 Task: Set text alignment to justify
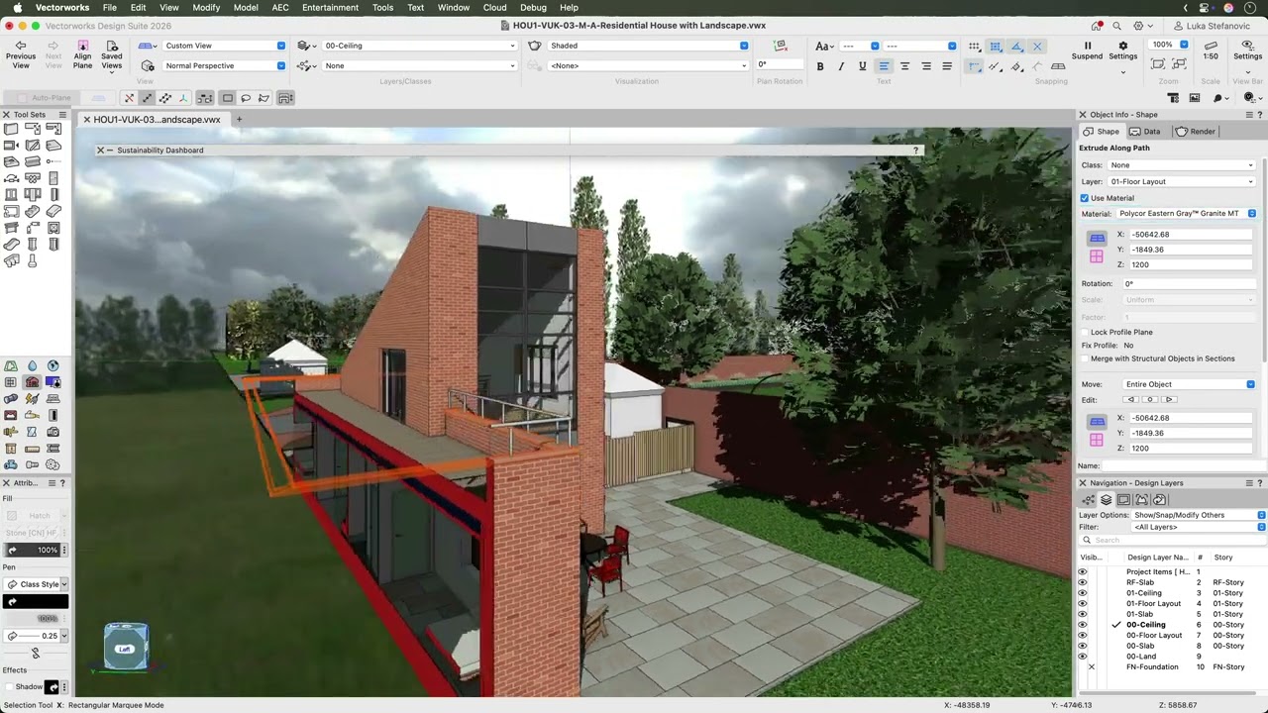pyautogui.click(x=947, y=66)
